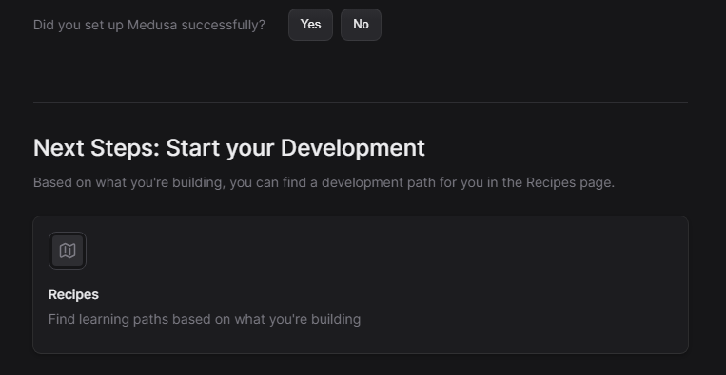Select the 'Find learning paths' description text
The height and width of the screenshot is (375, 726).
205,319
